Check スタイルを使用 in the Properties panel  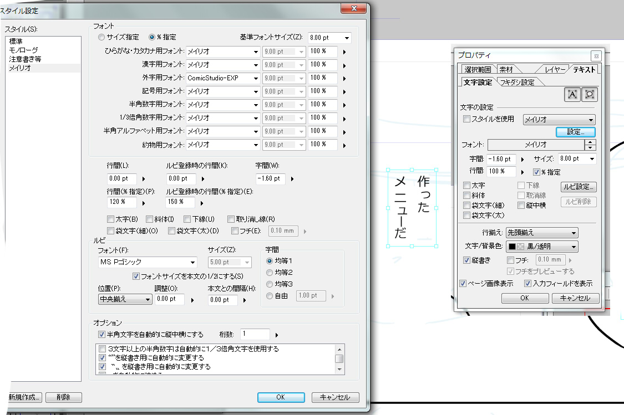click(x=466, y=119)
